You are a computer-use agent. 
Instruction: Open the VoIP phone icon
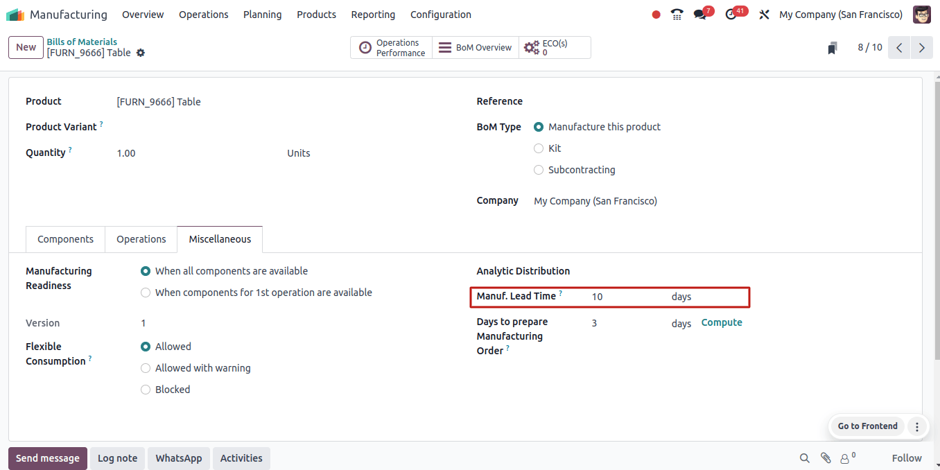point(677,15)
